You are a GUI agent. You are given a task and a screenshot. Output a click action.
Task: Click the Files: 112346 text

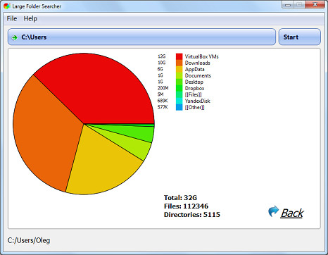pos(186,206)
